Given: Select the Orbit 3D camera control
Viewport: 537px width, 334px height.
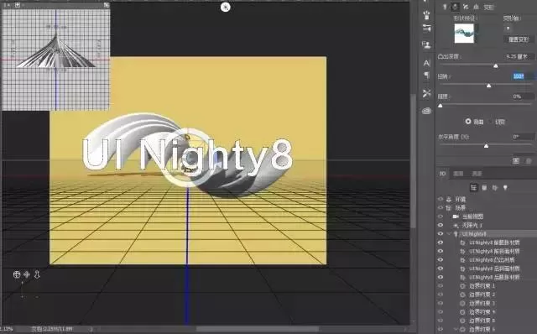Looking at the screenshot, I should [17, 274].
